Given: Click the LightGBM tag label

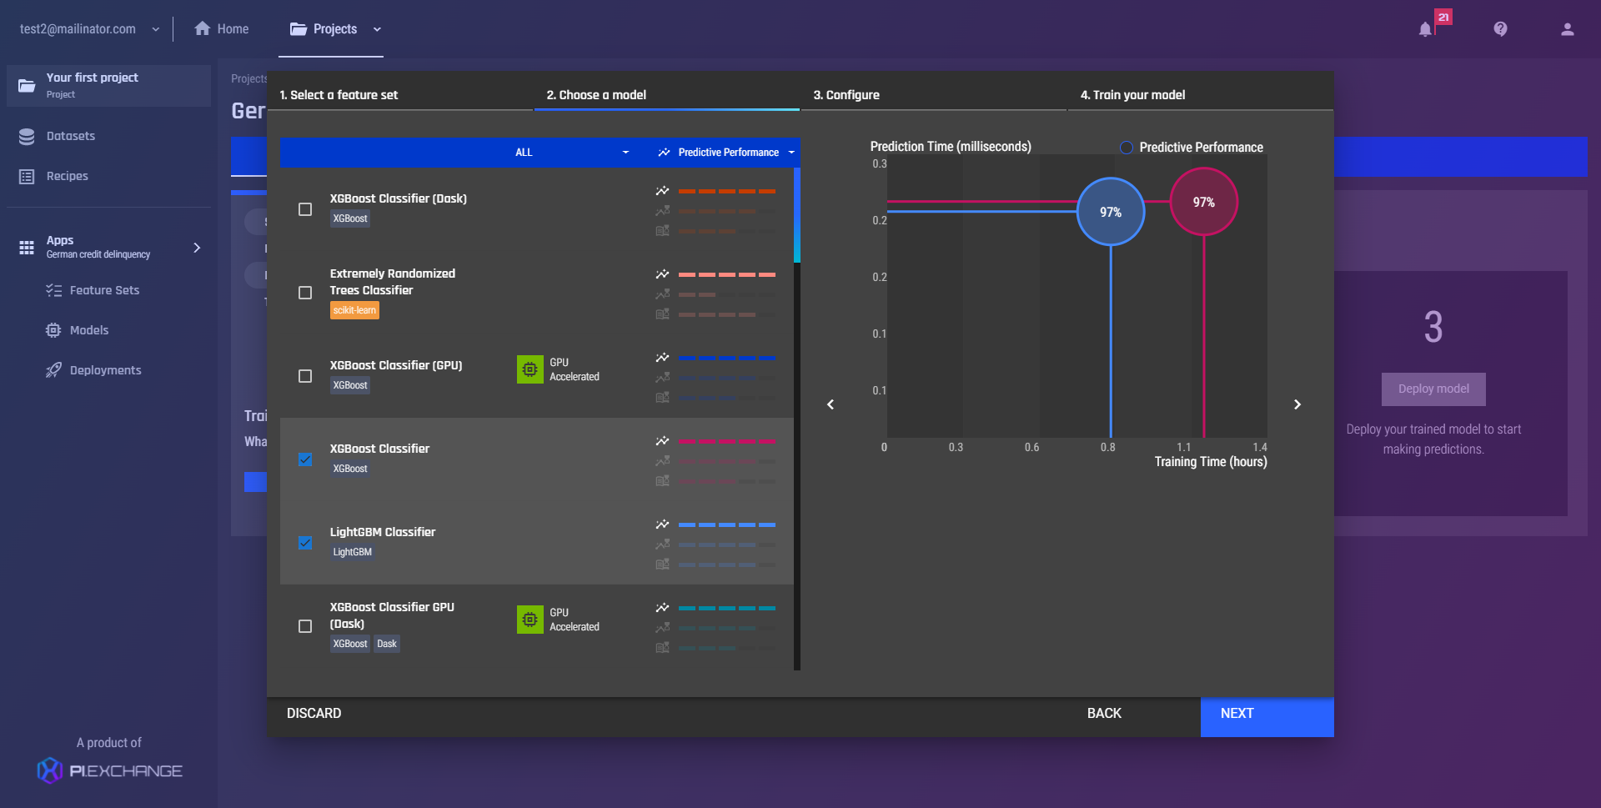Looking at the screenshot, I should point(352,552).
